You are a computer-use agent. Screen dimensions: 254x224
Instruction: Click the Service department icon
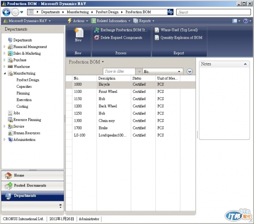[x=10, y=126]
